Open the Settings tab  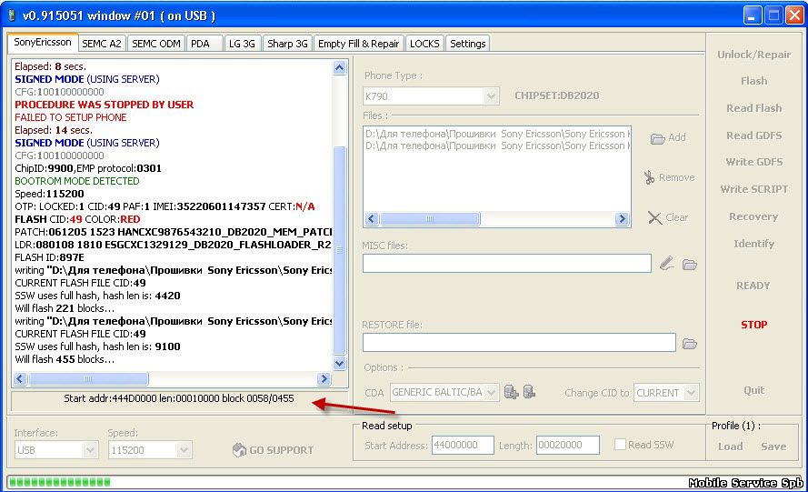(468, 44)
